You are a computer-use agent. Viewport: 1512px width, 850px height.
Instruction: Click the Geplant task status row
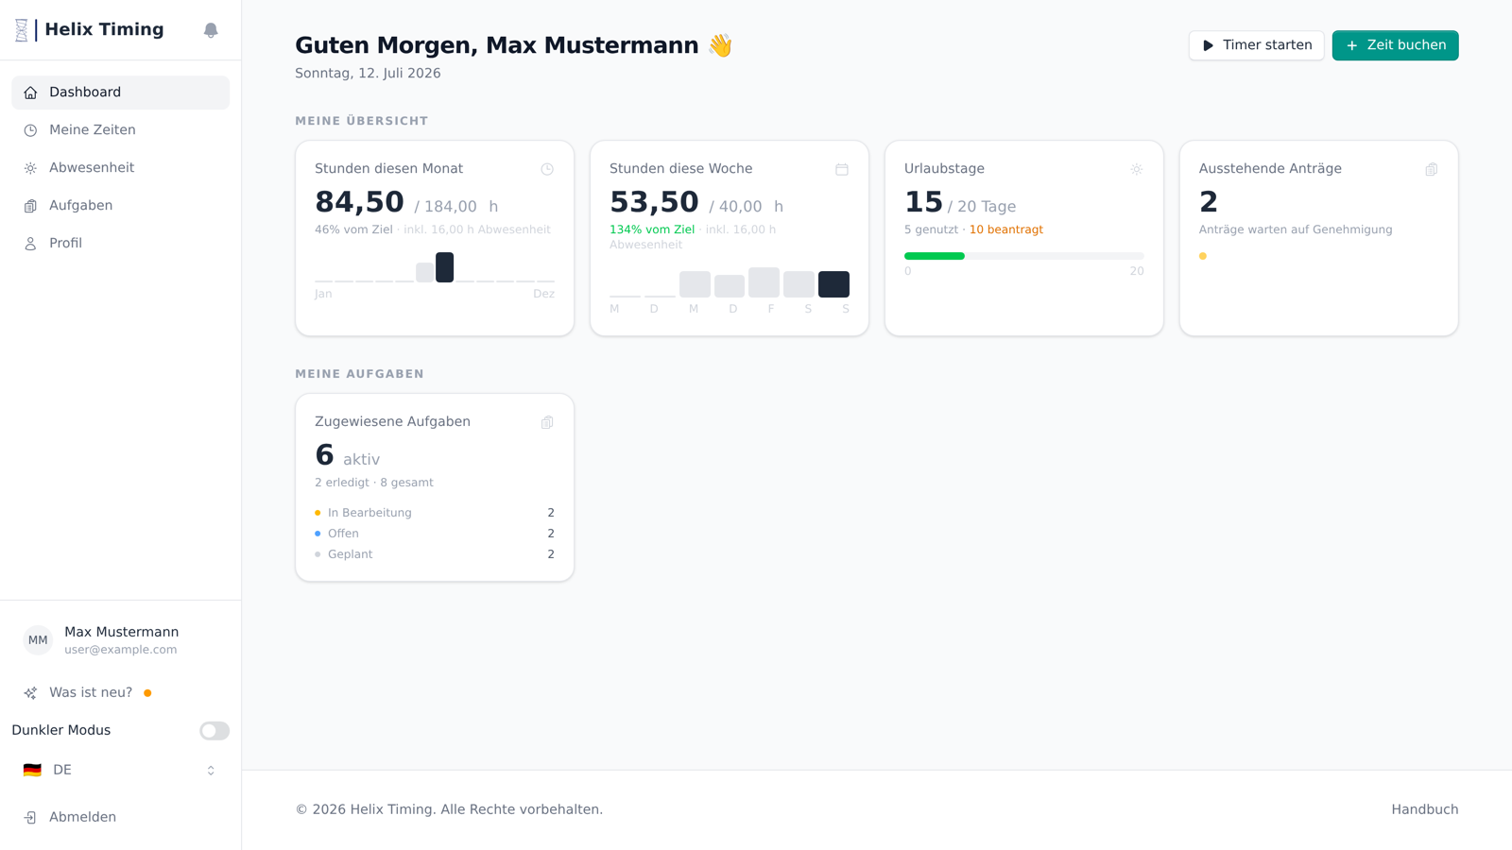[435, 554]
